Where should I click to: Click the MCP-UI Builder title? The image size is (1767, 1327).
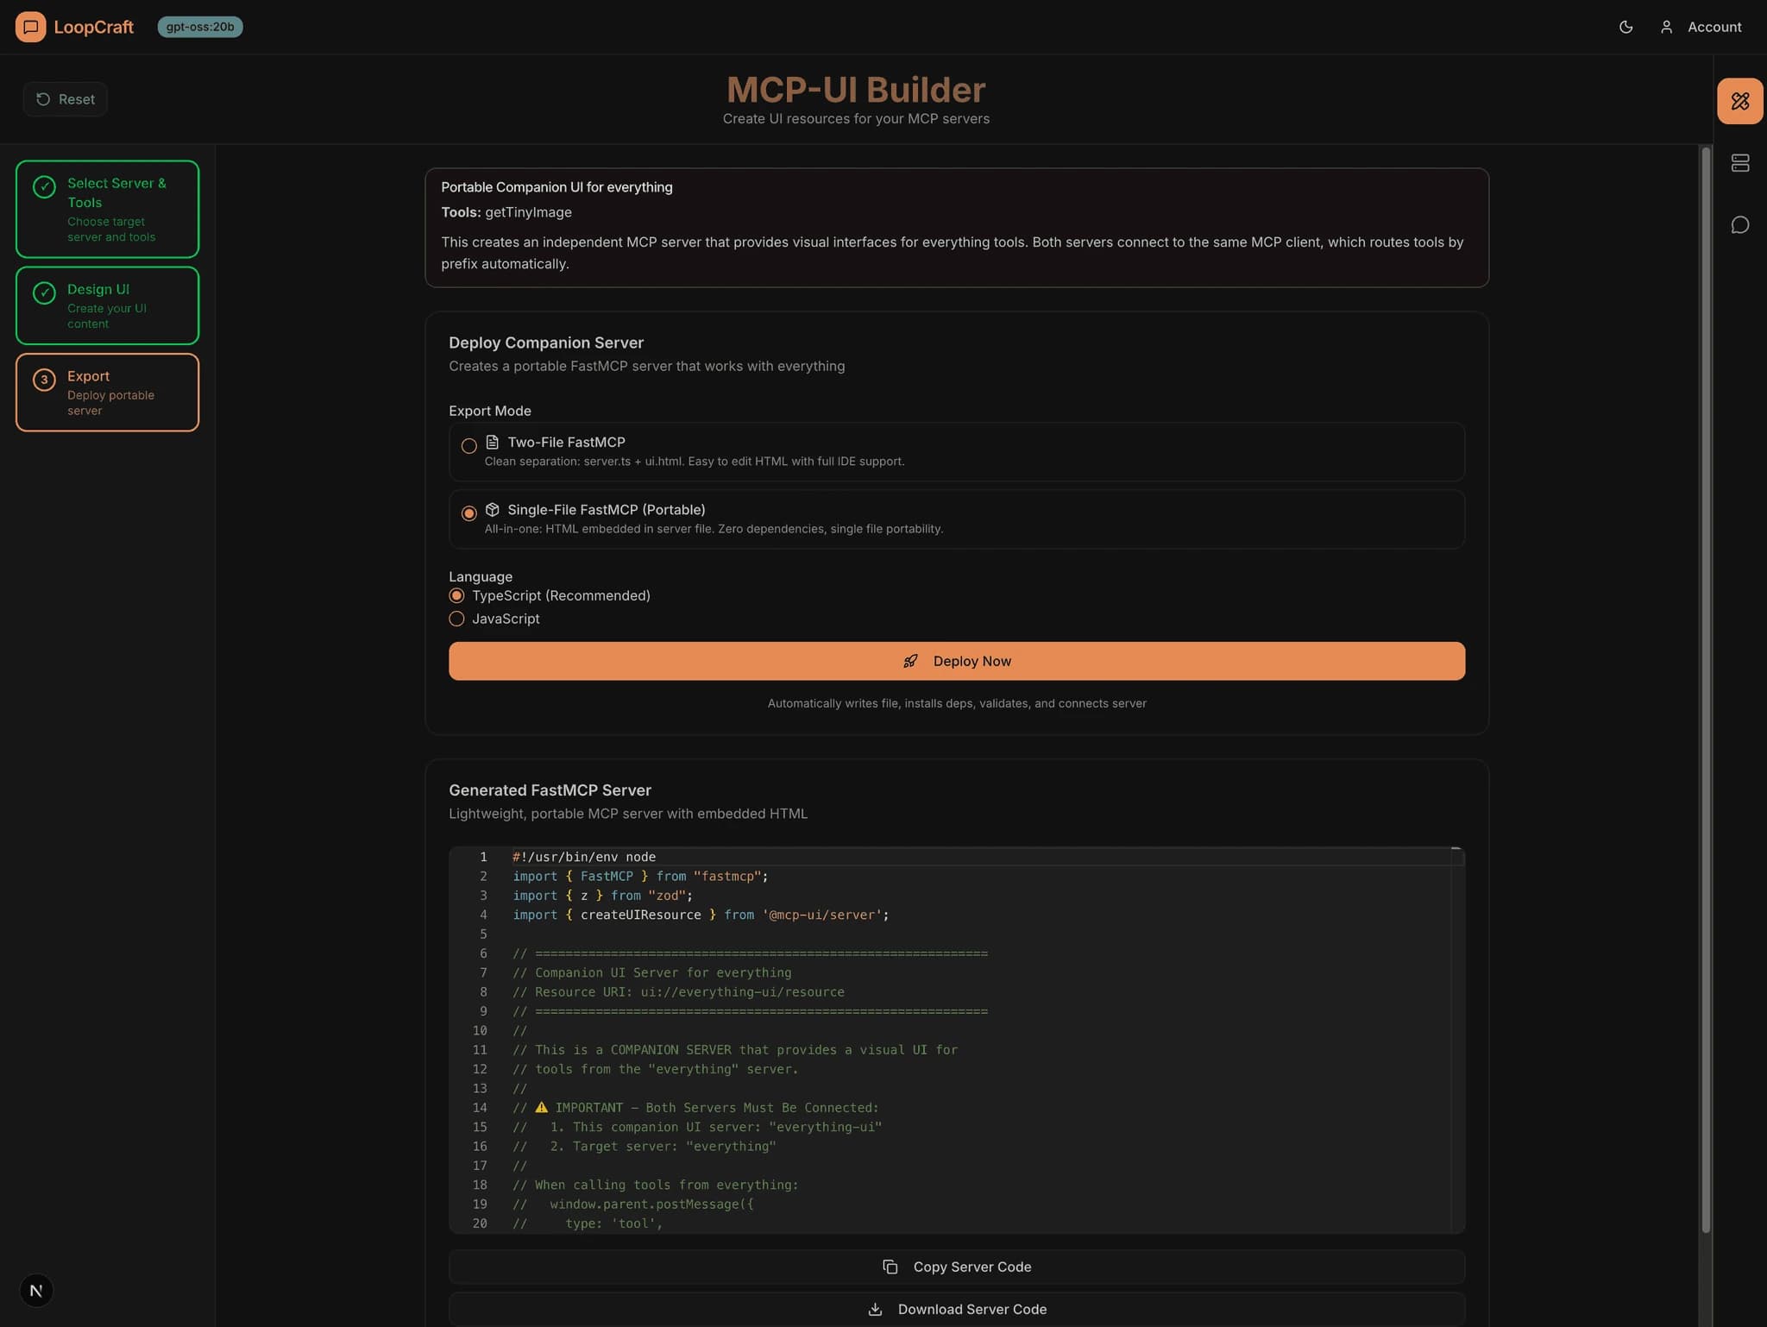[x=856, y=90]
